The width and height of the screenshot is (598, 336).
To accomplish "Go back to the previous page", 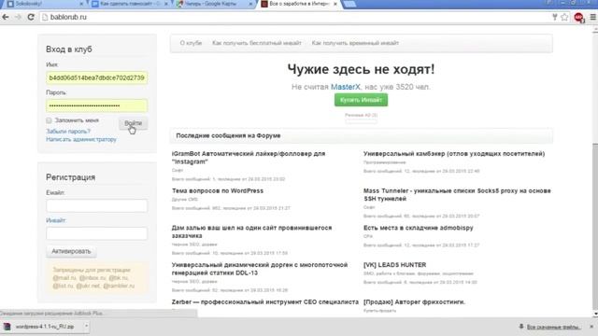I will pyautogui.click(x=6, y=17).
